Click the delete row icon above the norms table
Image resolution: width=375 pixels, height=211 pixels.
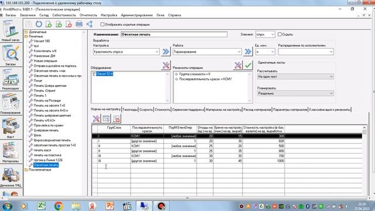[117, 118]
